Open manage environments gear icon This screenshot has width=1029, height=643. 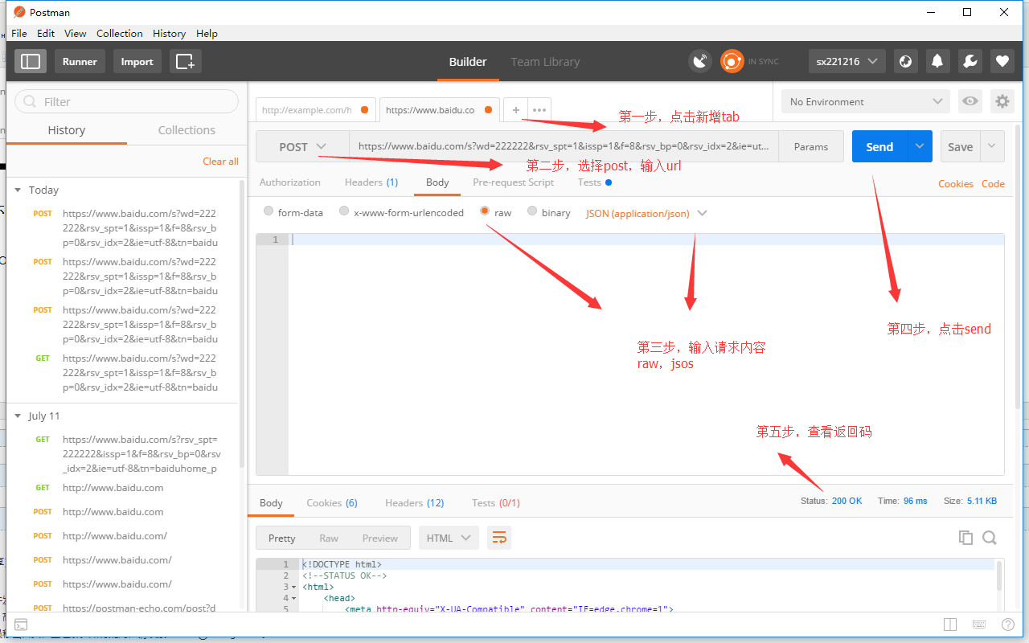[1002, 101]
